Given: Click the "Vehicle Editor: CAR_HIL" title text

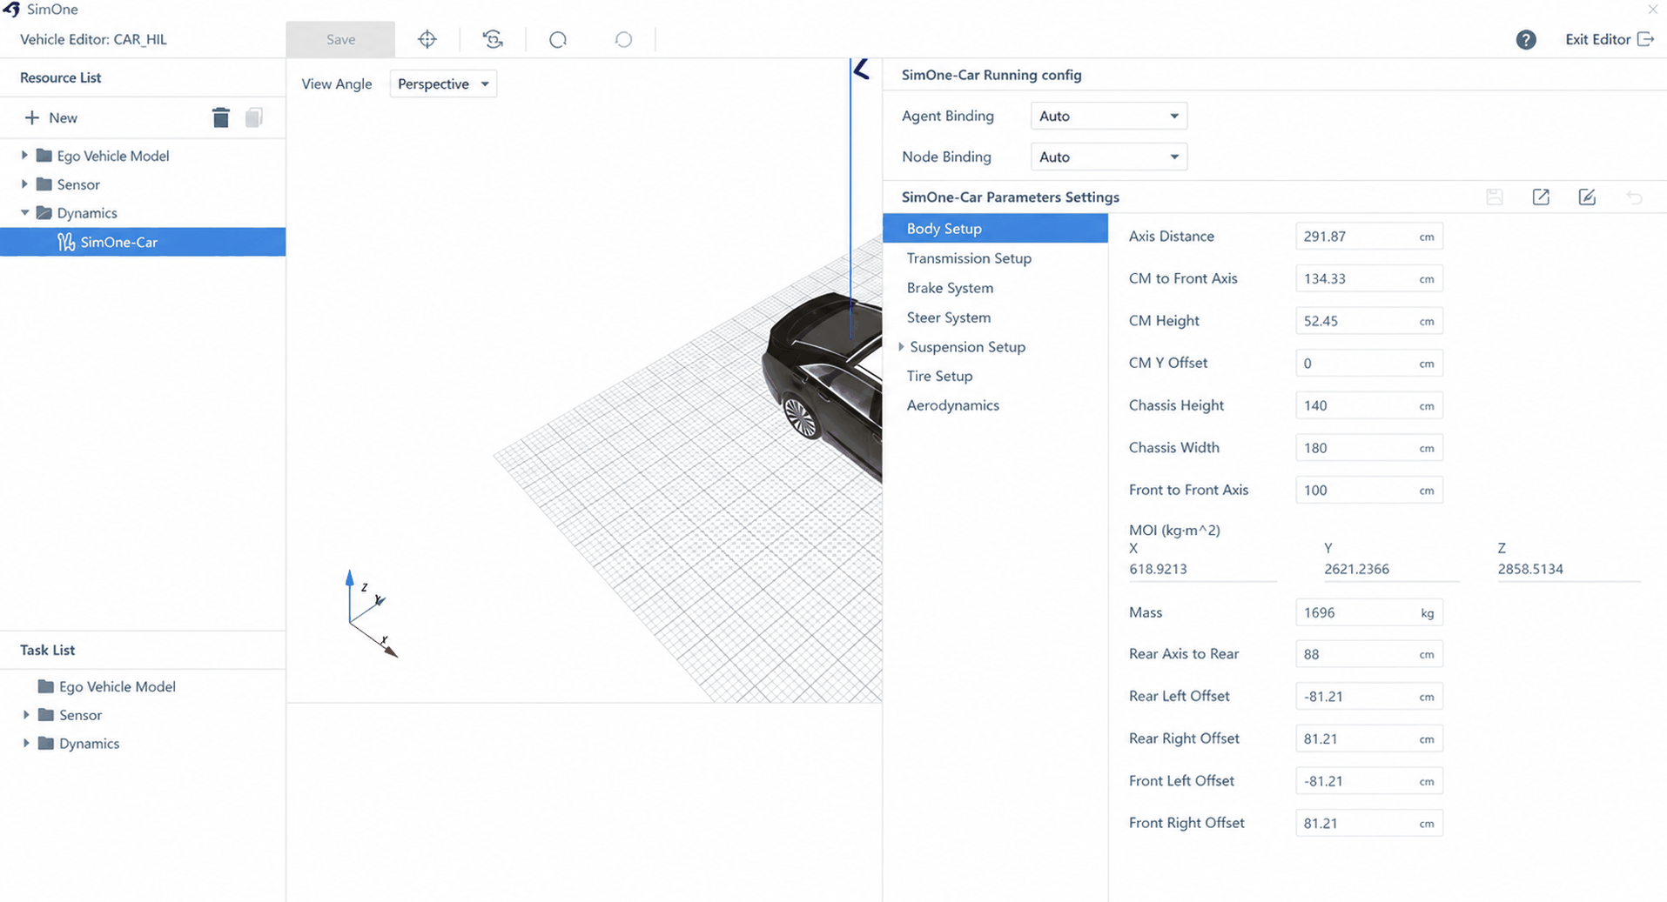Looking at the screenshot, I should [x=93, y=39].
